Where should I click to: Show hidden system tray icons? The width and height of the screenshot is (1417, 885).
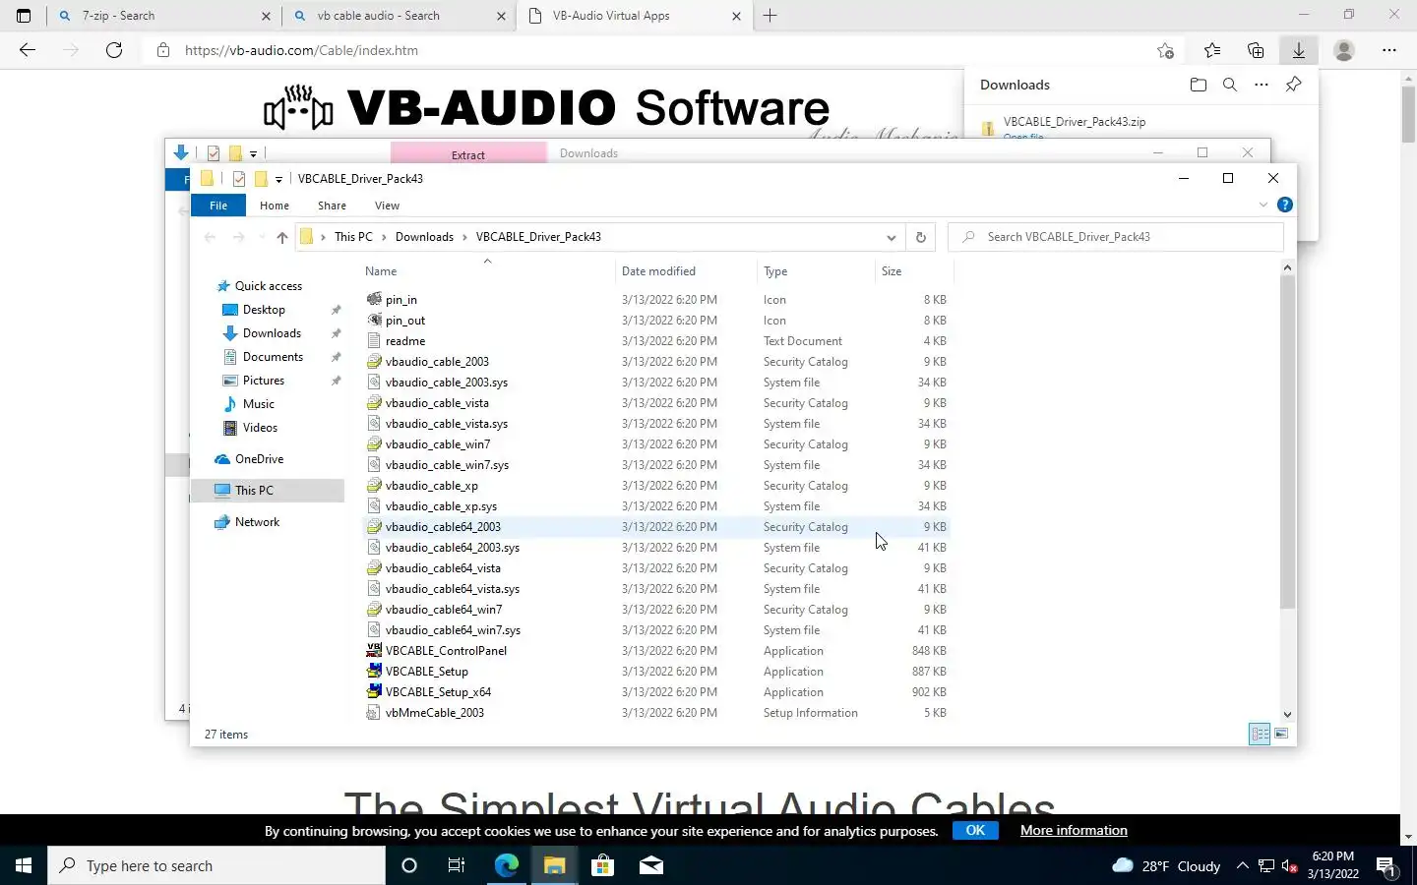point(1242,865)
